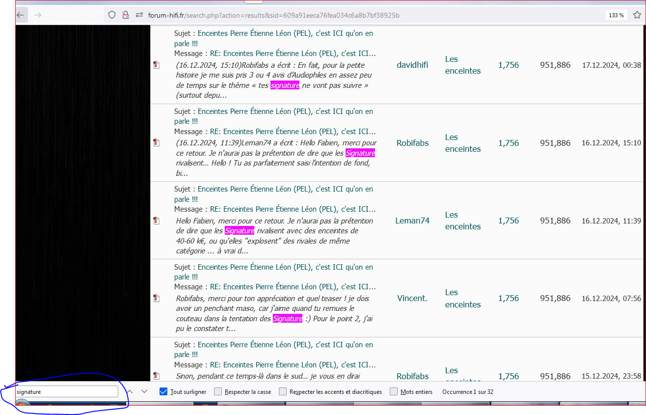Screen dimensions: 646x415
Task: Uncheck the "Tout surligner" checkbox
Action: [x=163, y=391]
